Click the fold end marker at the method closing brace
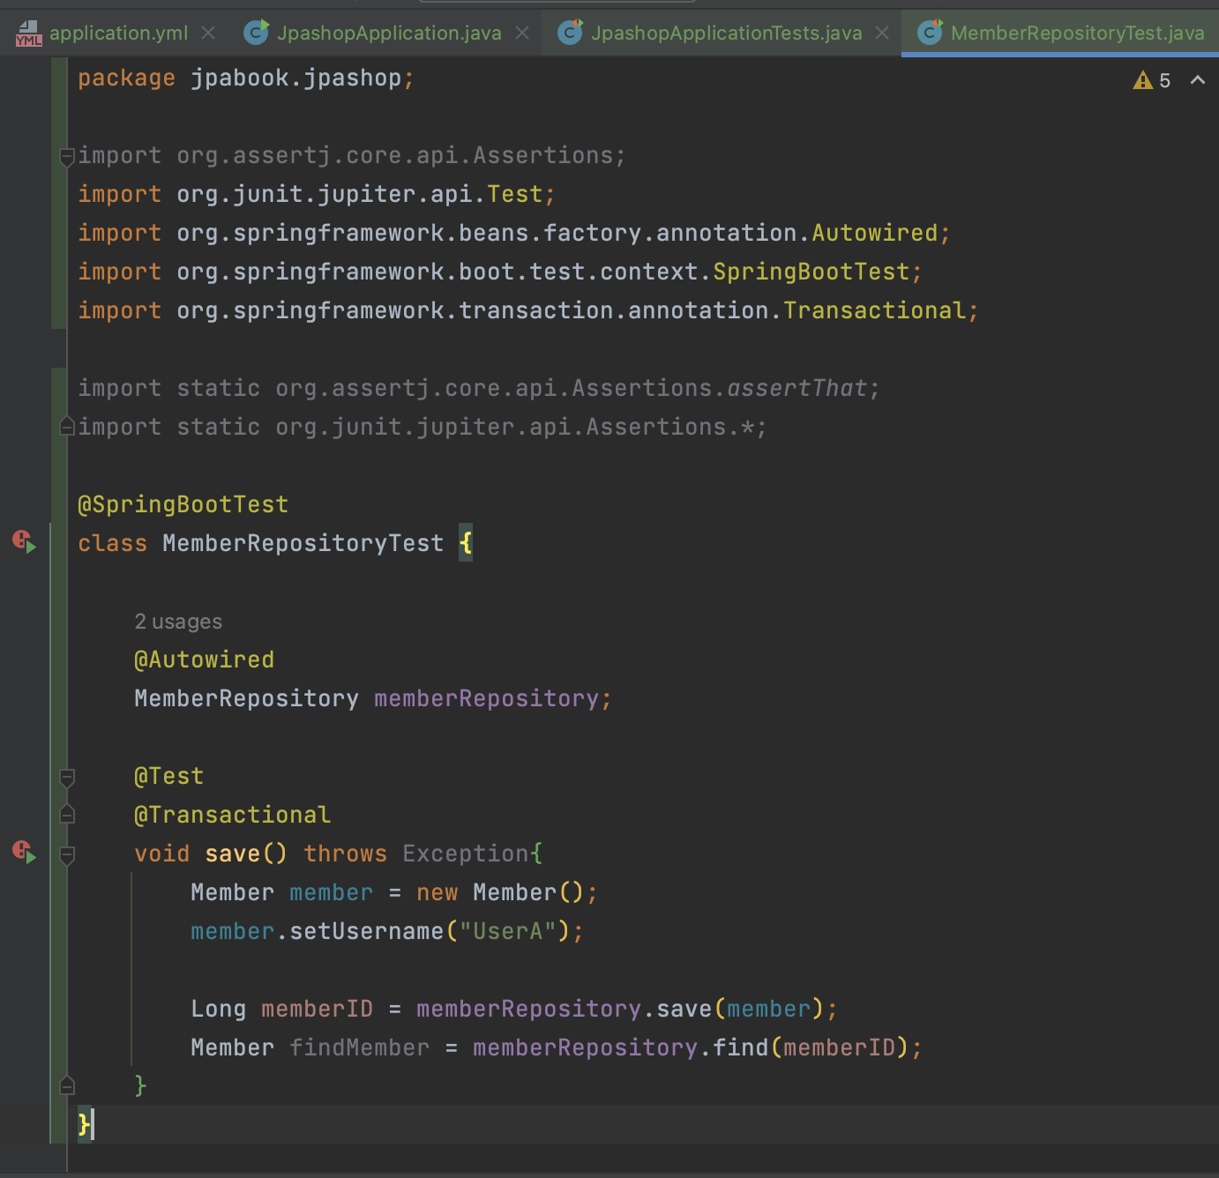Viewport: 1219px width, 1178px height. coord(67,1085)
